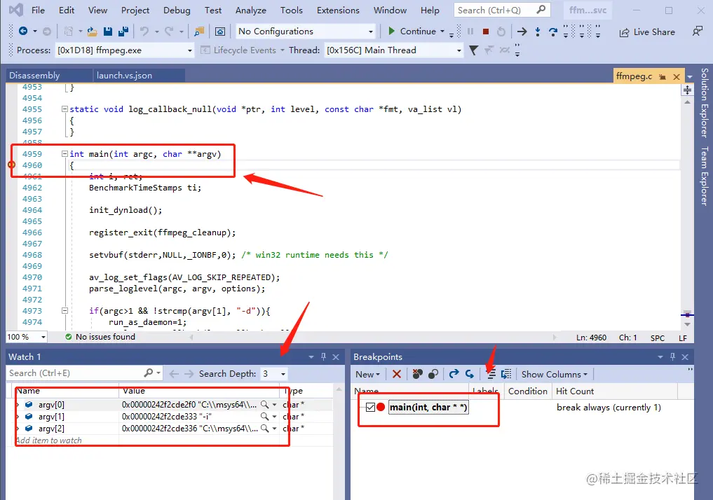Click the Go To Disassembly icon
713x500 pixels.
point(506,374)
